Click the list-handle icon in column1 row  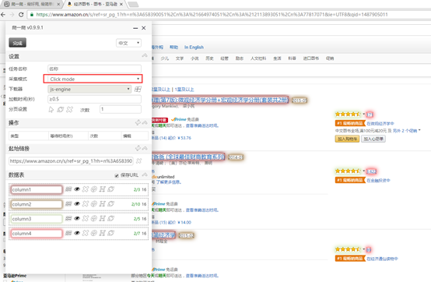click(x=68, y=189)
